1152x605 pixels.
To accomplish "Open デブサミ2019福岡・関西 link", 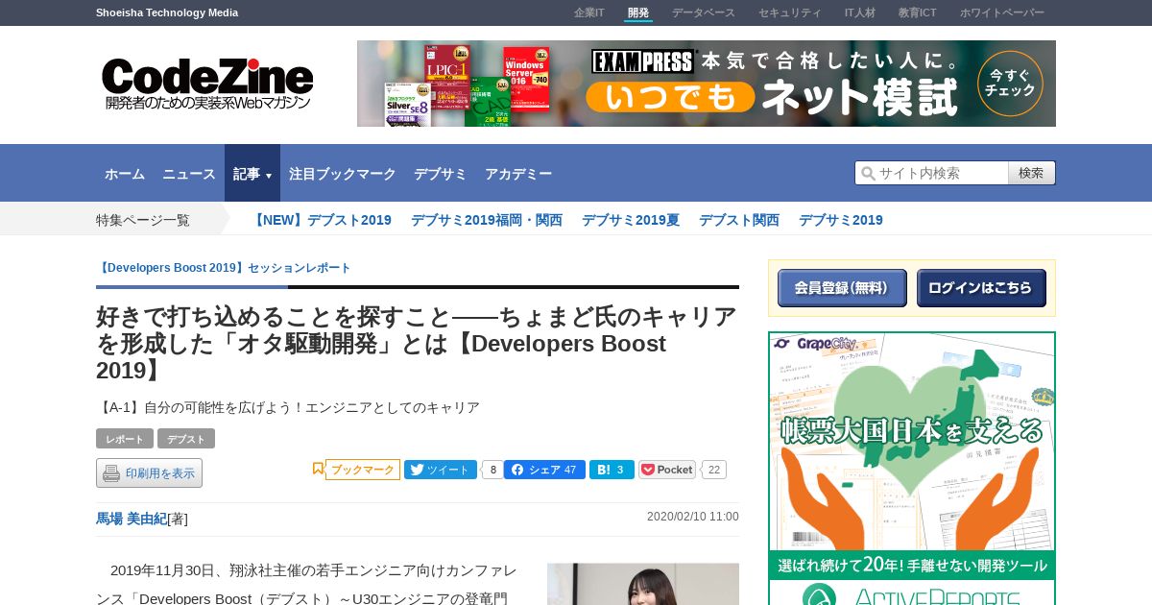I will [487, 220].
